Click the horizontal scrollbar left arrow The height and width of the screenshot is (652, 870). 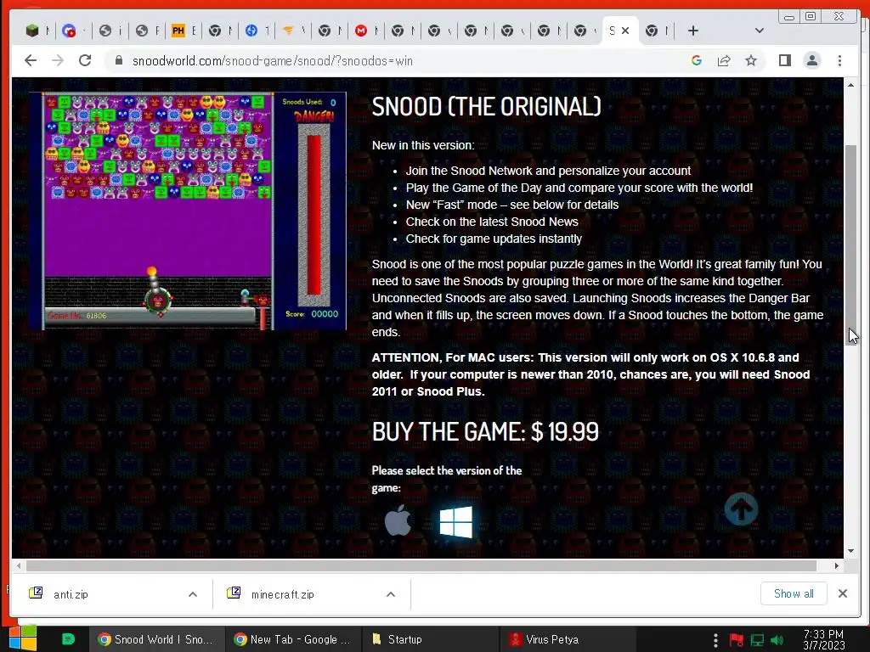pos(19,565)
